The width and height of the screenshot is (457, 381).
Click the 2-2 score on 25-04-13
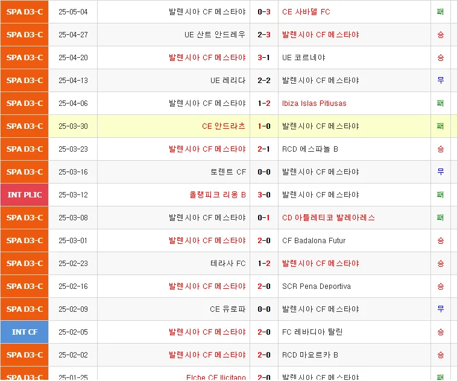click(263, 81)
